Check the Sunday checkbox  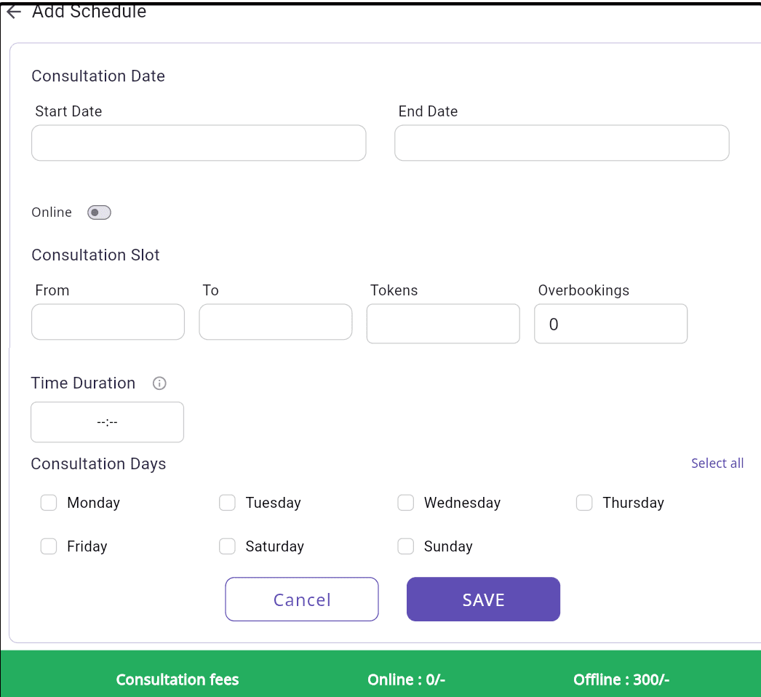(406, 546)
